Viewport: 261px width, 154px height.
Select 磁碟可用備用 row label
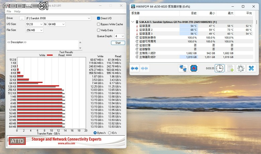pyautogui.click(x=148, y=41)
